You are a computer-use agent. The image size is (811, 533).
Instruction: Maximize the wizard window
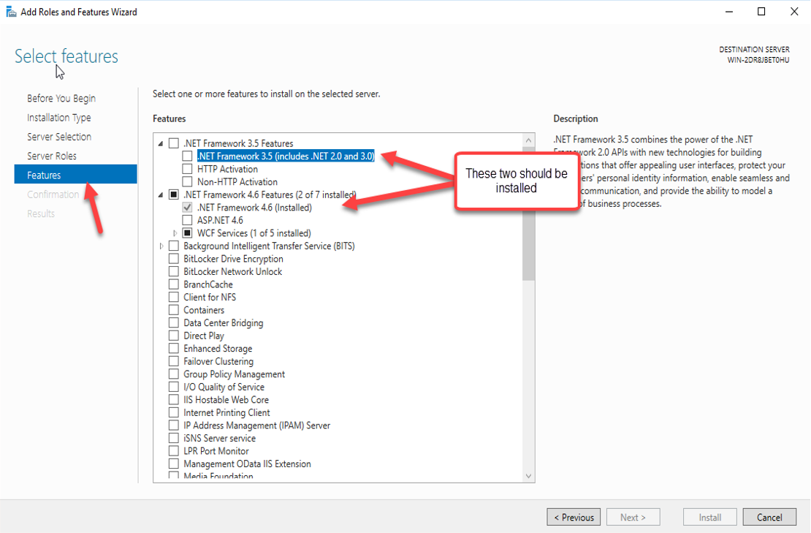(x=761, y=12)
